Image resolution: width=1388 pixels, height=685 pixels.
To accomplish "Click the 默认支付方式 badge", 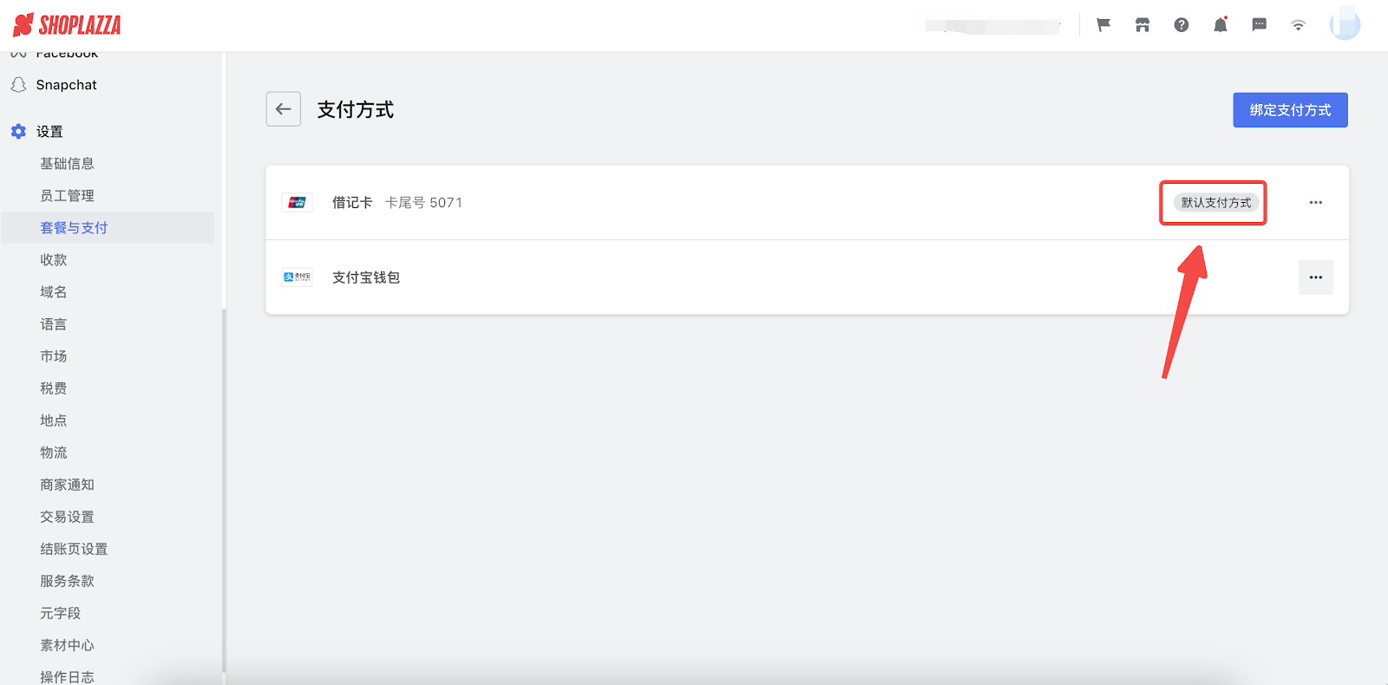I will click(1216, 203).
